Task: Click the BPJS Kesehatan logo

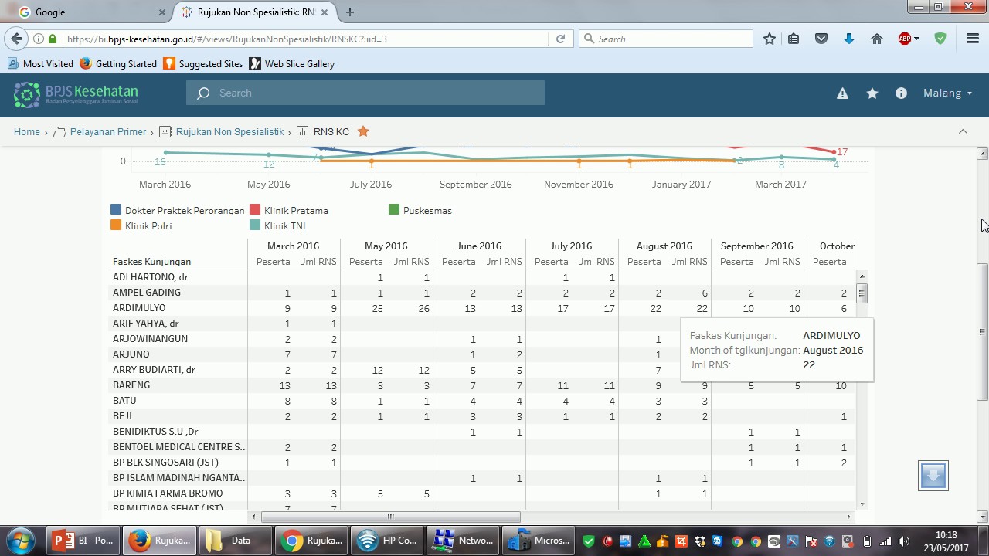Action: click(x=76, y=94)
